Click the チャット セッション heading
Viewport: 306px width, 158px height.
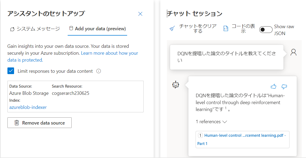tap(195, 14)
